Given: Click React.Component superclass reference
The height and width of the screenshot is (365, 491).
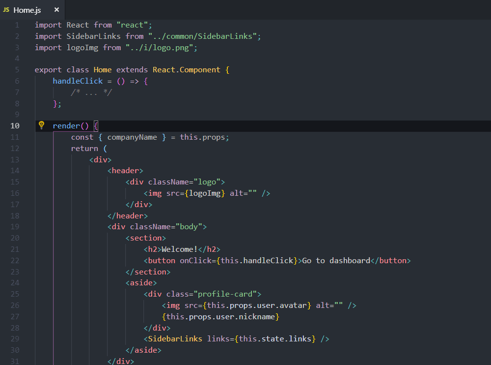Looking at the screenshot, I should pos(186,69).
